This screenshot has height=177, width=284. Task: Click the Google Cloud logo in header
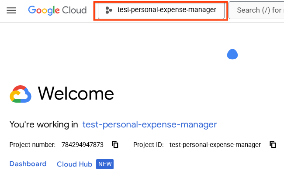(57, 10)
